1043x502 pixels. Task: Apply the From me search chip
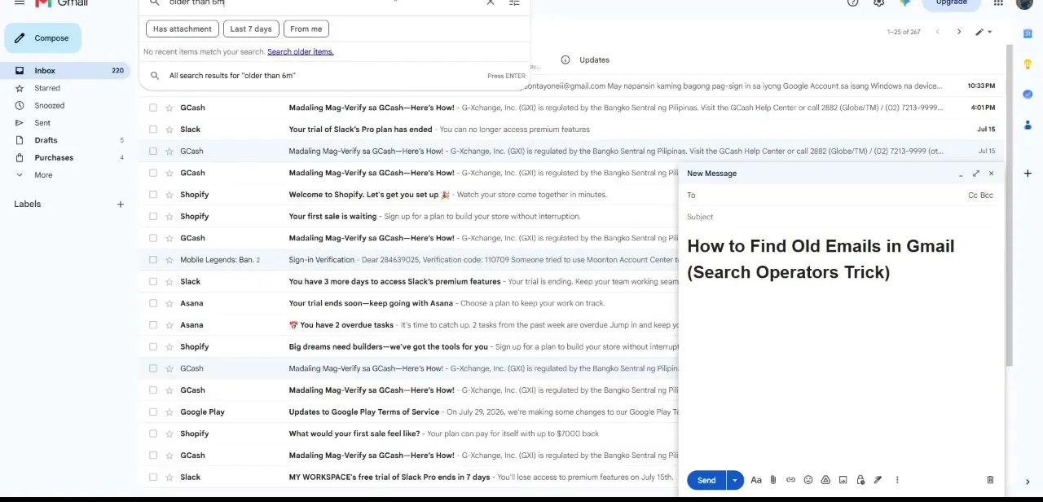(306, 29)
